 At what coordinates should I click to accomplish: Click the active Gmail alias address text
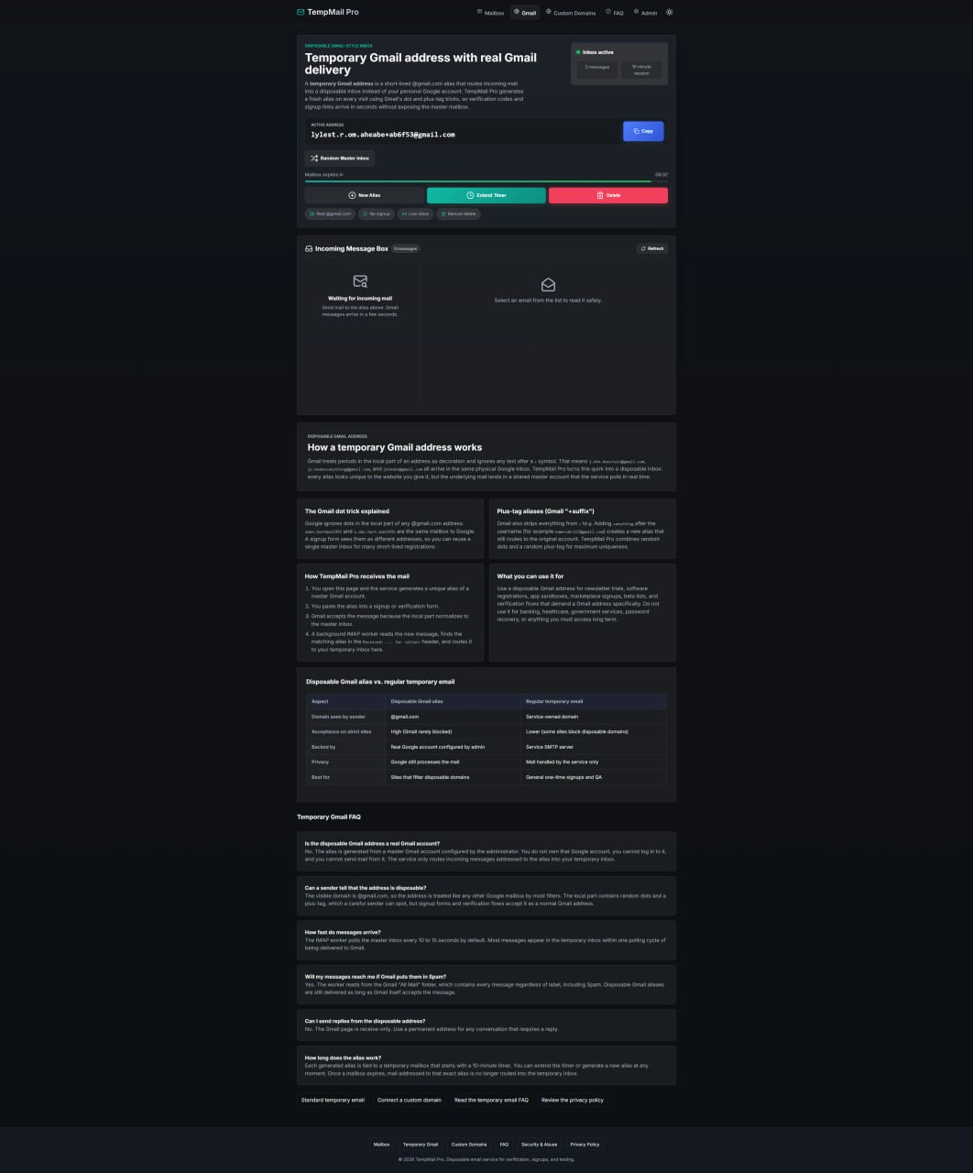383,135
